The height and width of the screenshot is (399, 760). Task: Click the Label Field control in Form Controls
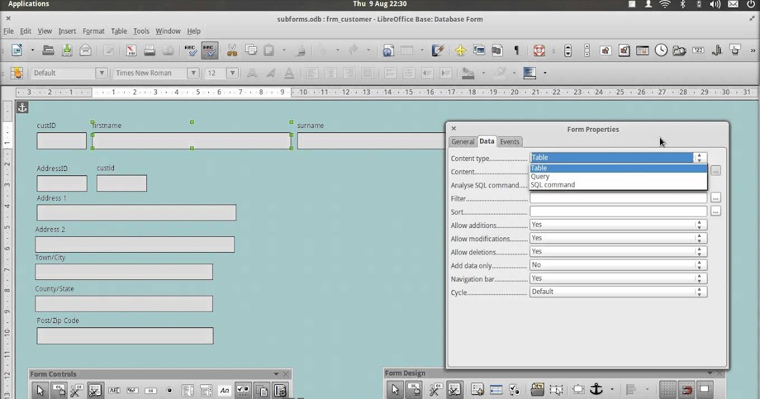coord(224,391)
